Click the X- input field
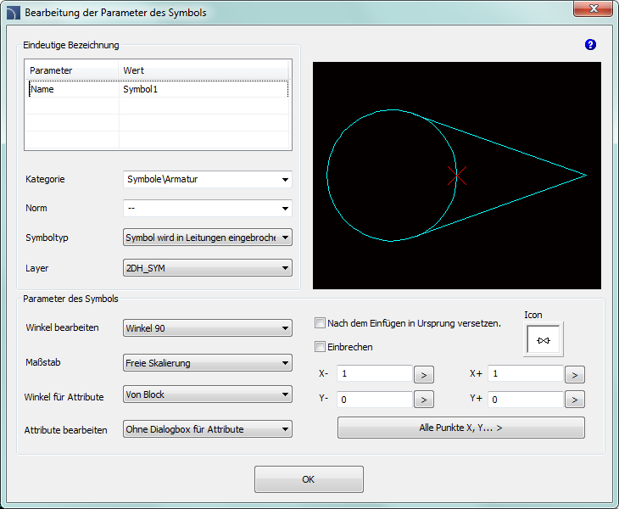619x509 pixels. (x=374, y=374)
